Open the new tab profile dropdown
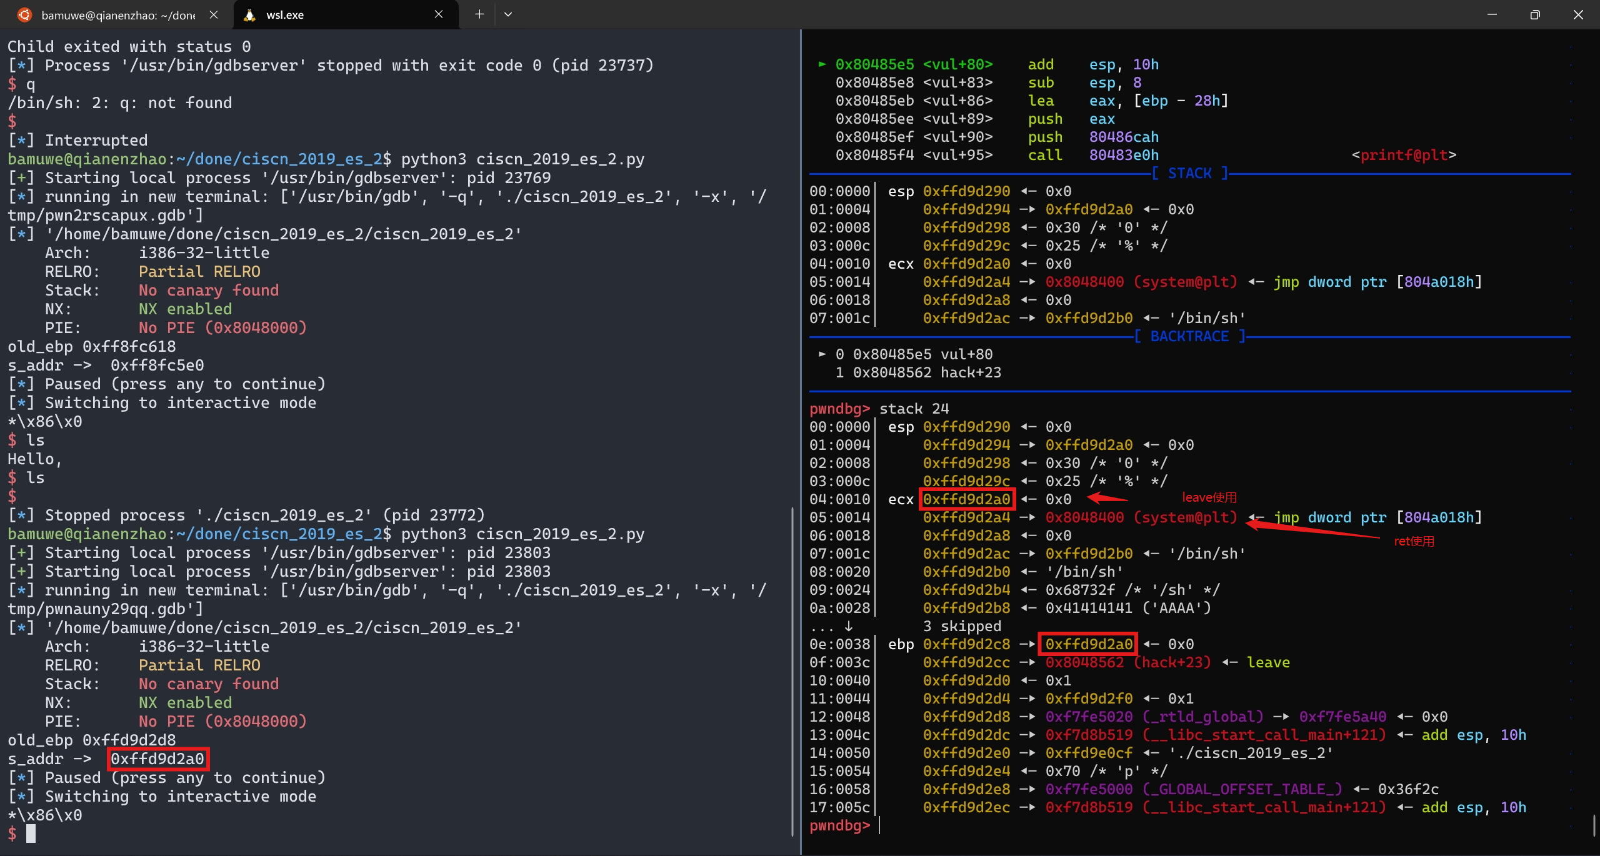The width and height of the screenshot is (1600, 856). [x=508, y=14]
